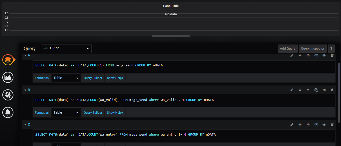Open query B Format as Table dropdown
Viewport: 341px width, 146px height.
[66, 112]
